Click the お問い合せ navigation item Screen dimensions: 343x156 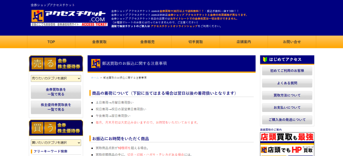coord(292,42)
